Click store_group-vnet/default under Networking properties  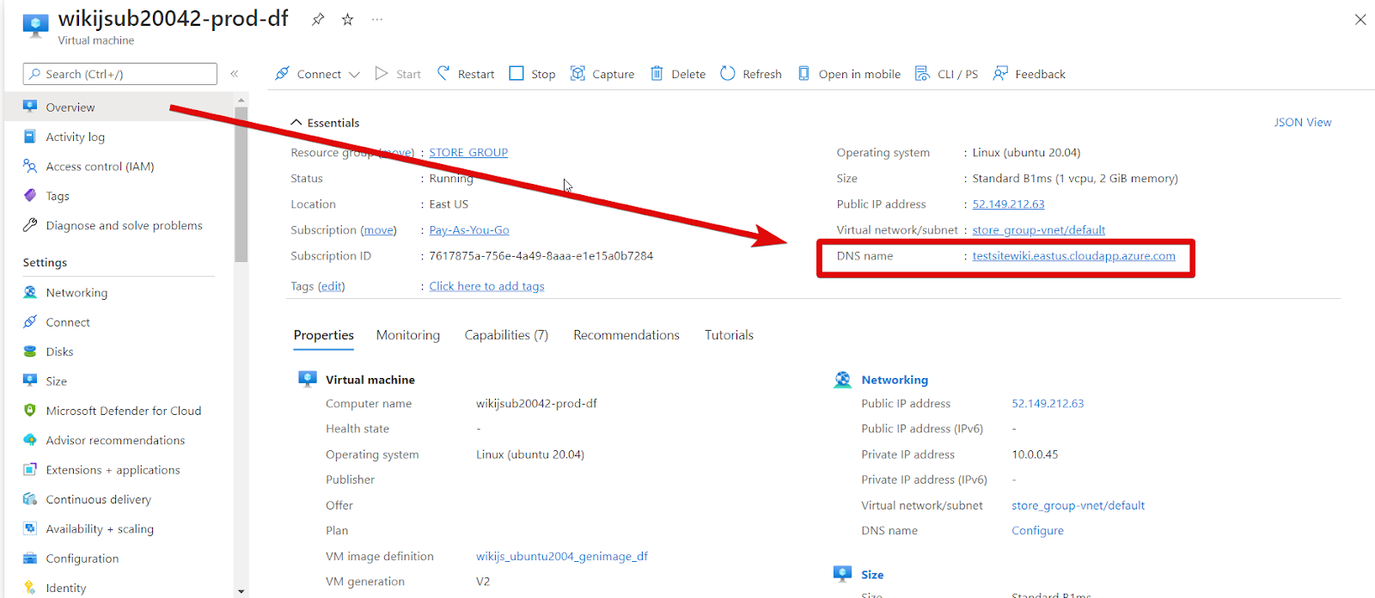[x=1078, y=506]
